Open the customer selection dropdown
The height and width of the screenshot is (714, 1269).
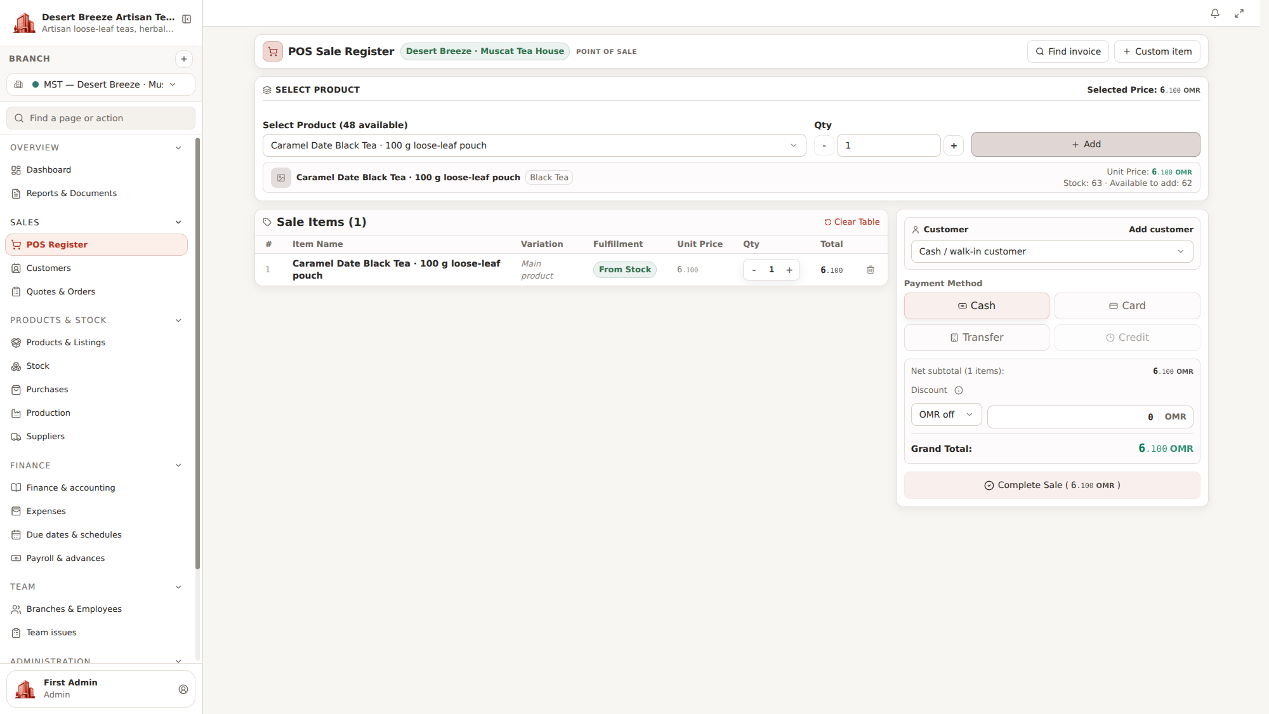[1052, 251]
